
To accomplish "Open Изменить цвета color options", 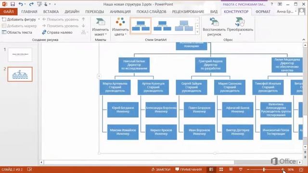I will [120, 27].
